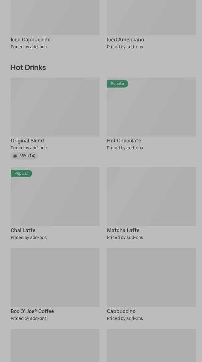Image resolution: width=202 pixels, height=362 pixels.
Task: Open Box O' Joe® Coffee title link
Action: click(32, 311)
